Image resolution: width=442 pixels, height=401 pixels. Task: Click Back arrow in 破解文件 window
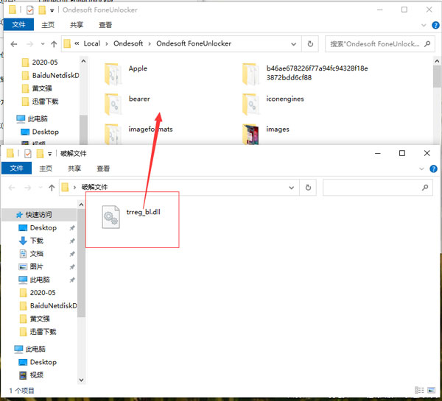pyautogui.click(x=12, y=188)
